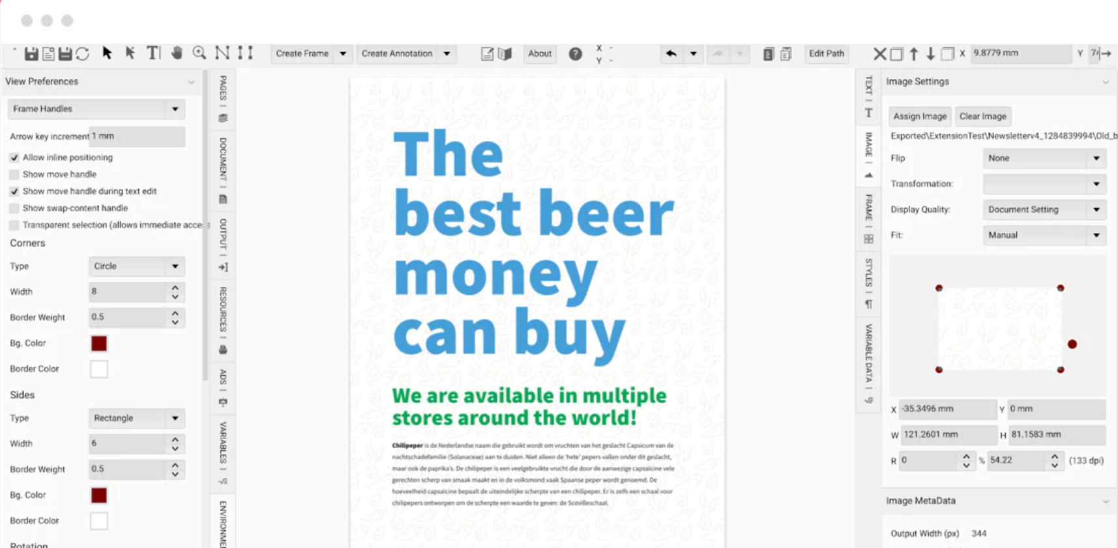Switch to the OUTPUT side tab
Screen dimensions: 1118x548
pyautogui.click(x=223, y=245)
